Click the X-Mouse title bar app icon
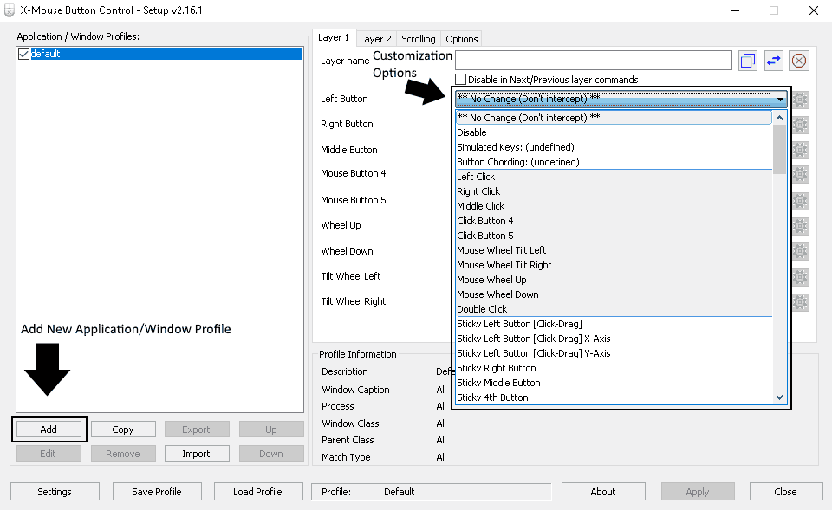Screen dimensions: 832x510 tap(9, 10)
